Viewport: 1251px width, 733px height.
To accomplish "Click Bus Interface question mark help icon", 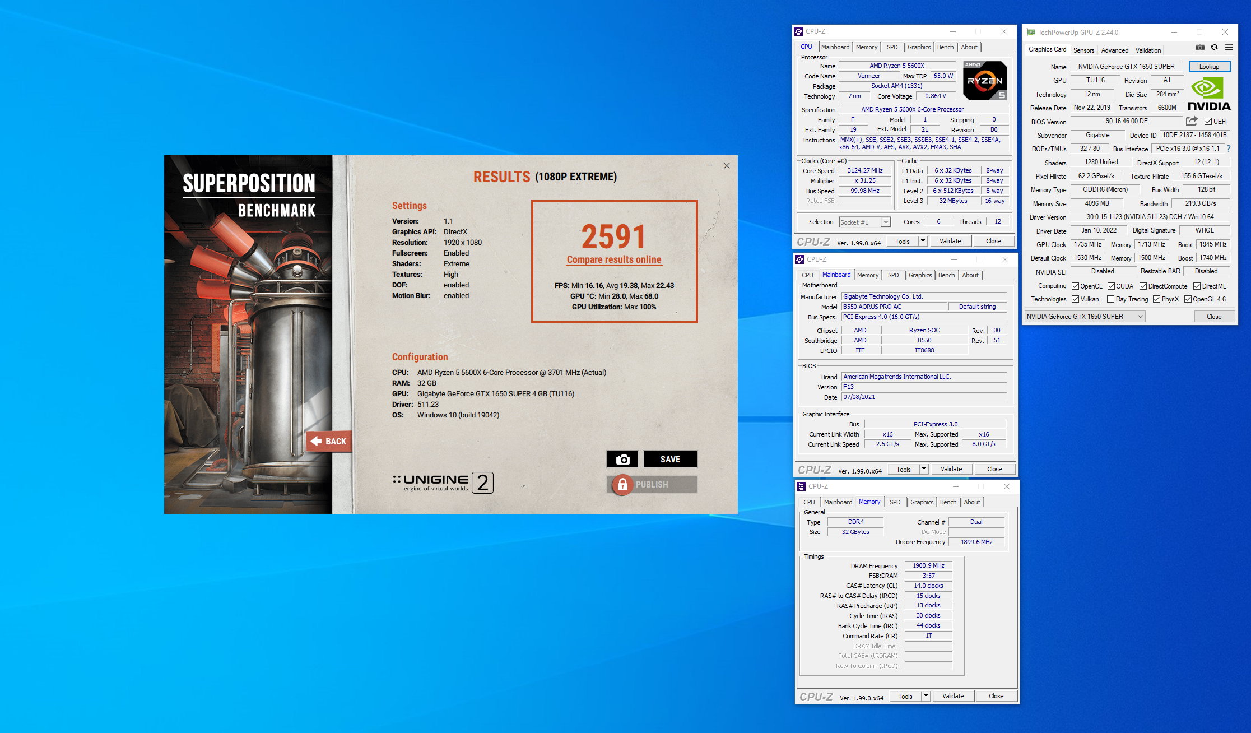I will [1229, 149].
